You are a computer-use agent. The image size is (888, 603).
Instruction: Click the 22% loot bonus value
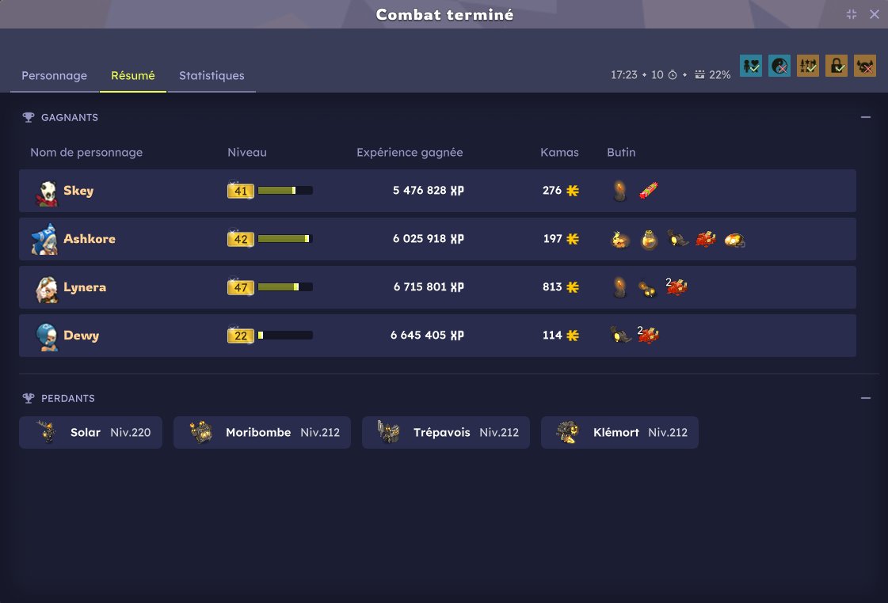tap(720, 74)
